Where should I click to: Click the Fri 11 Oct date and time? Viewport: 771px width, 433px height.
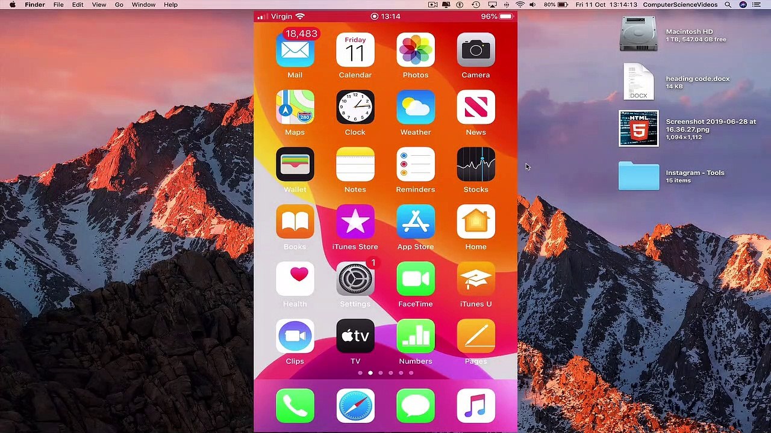[x=606, y=5]
